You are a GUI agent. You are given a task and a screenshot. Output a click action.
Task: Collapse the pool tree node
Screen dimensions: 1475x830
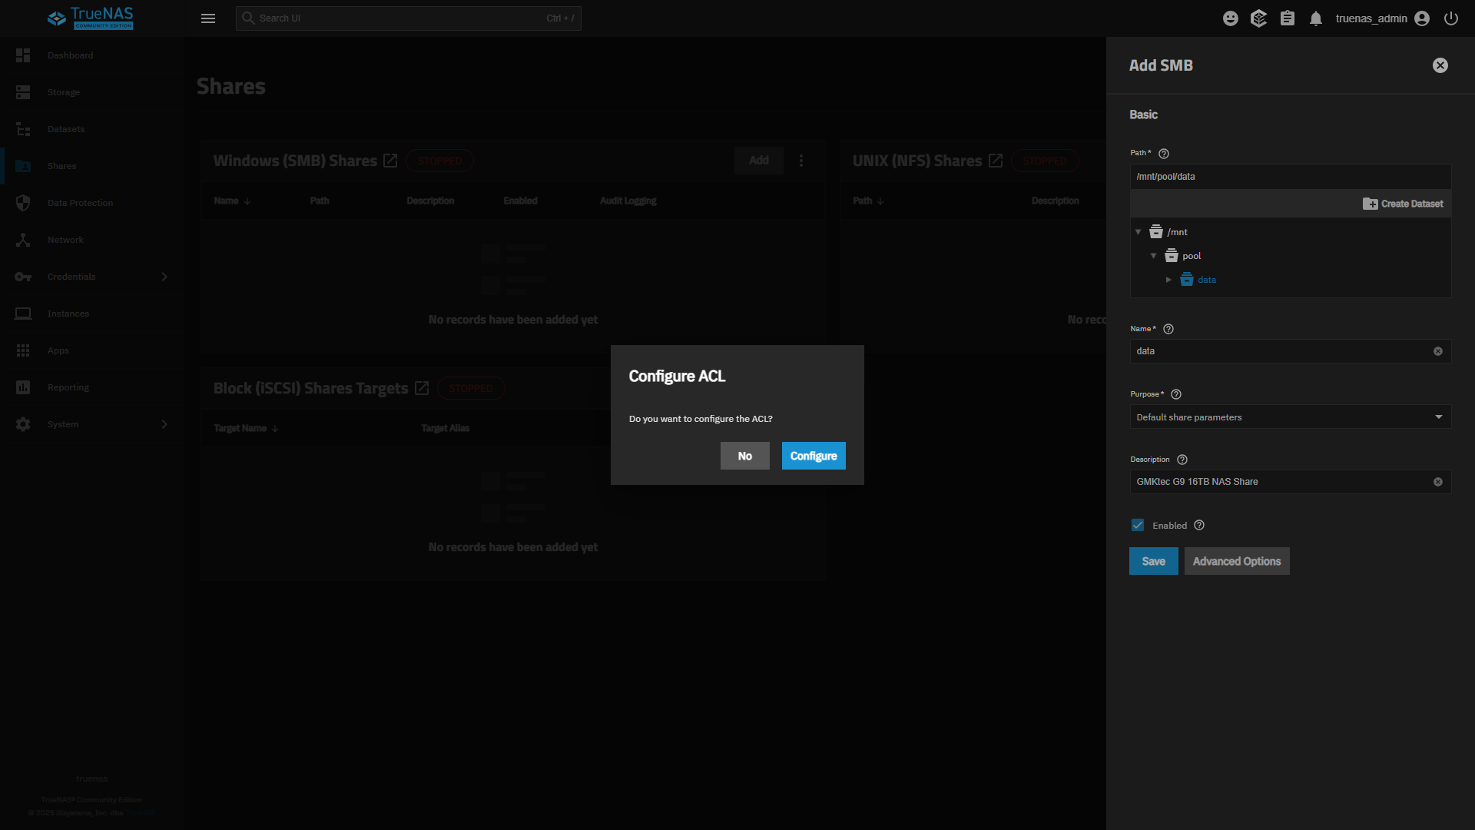point(1154,256)
